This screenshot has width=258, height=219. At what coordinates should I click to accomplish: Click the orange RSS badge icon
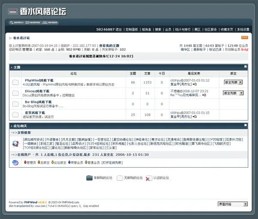click(x=244, y=38)
